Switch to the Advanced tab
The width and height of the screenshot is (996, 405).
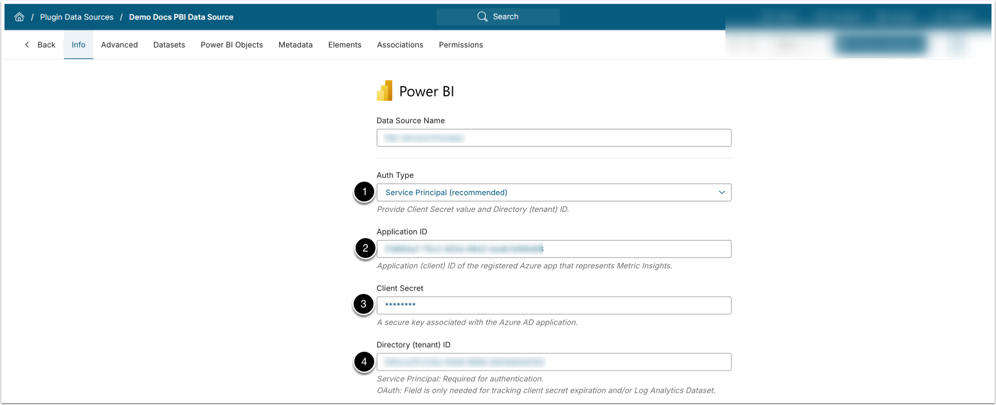point(120,45)
